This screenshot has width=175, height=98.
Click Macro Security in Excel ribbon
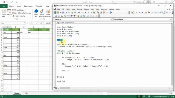tap(19, 16)
